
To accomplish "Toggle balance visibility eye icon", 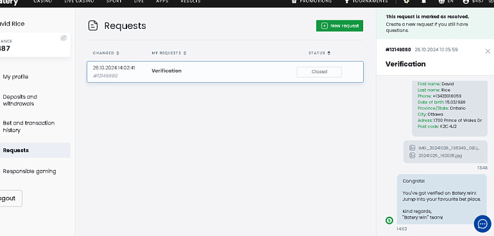I will [x=64, y=38].
